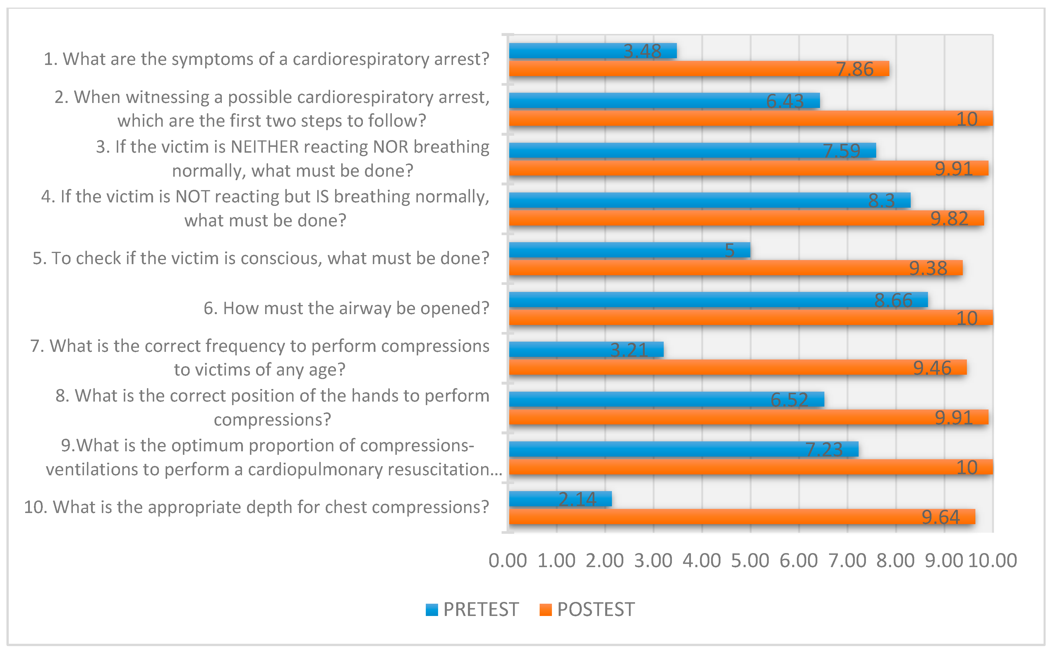This screenshot has height=654, width=1050.
Task: Select the pretest bar labeled 3.21
Action: 586,350
